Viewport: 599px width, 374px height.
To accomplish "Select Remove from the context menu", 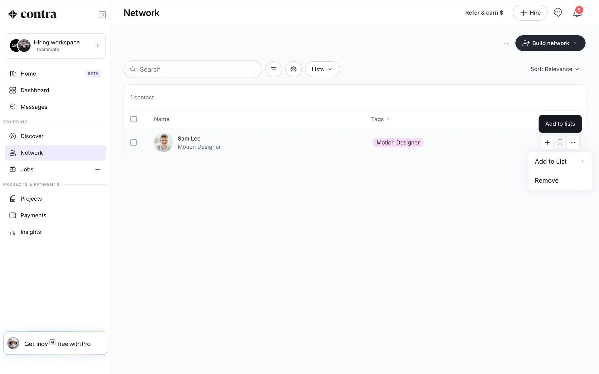I will [547, 180].
